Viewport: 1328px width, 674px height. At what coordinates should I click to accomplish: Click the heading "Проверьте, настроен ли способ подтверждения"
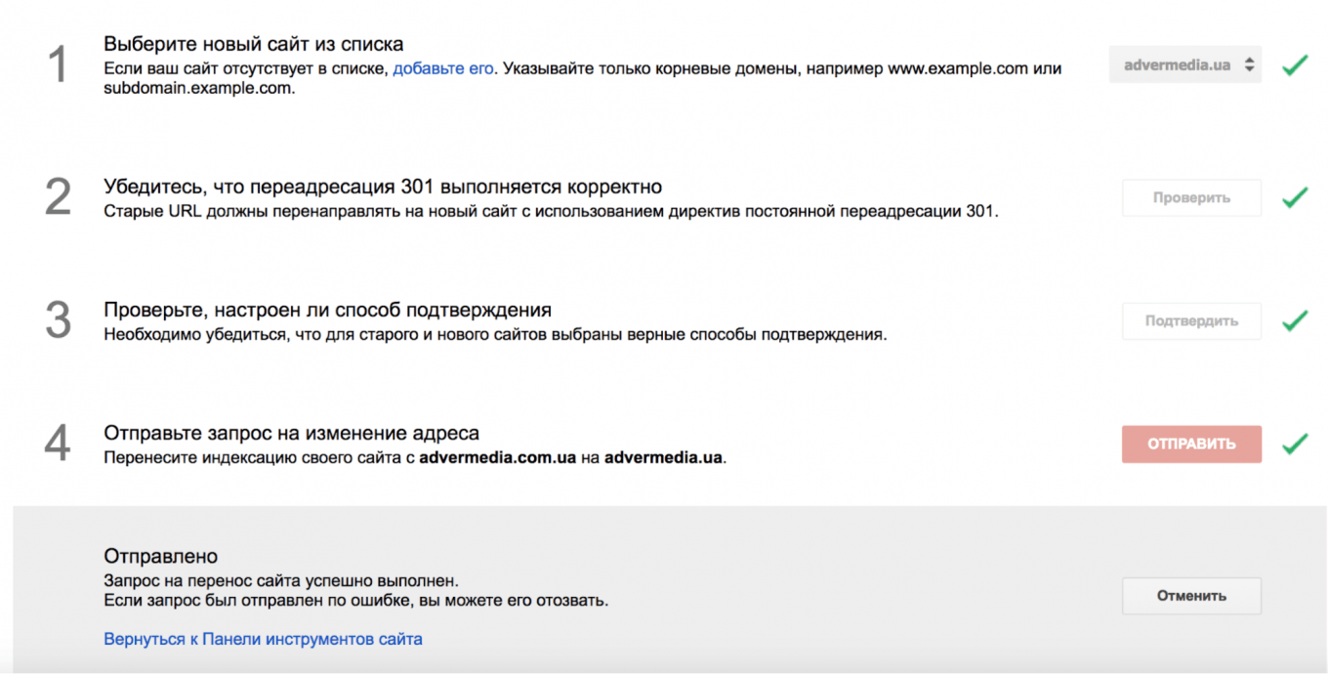tap(327, 310)
